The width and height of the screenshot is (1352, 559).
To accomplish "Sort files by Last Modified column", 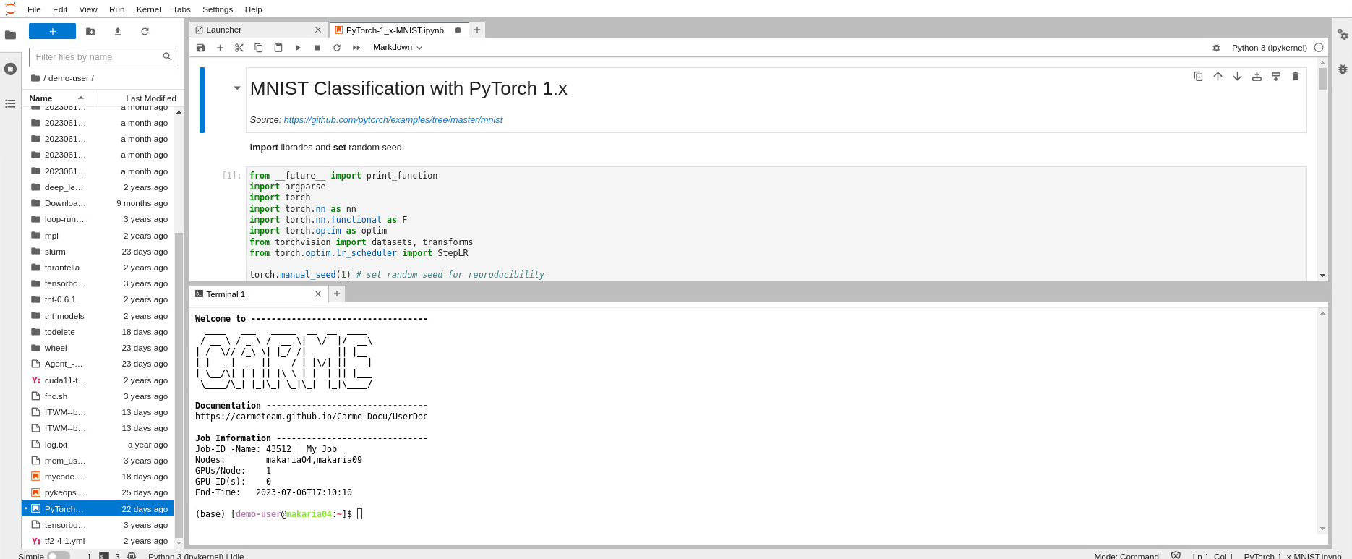I will (140, 98).
